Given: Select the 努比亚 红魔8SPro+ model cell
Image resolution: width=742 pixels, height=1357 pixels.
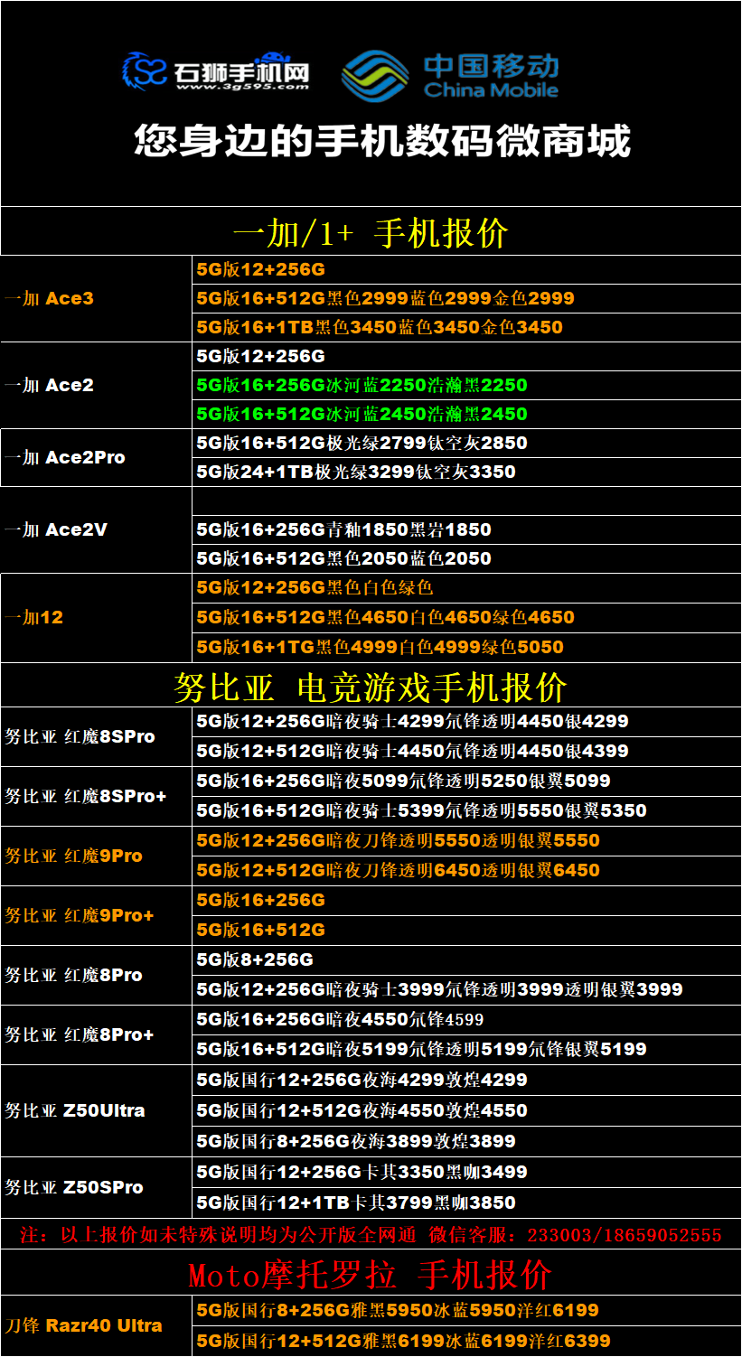Looking at the screenshot, I should tap(96, 796).
